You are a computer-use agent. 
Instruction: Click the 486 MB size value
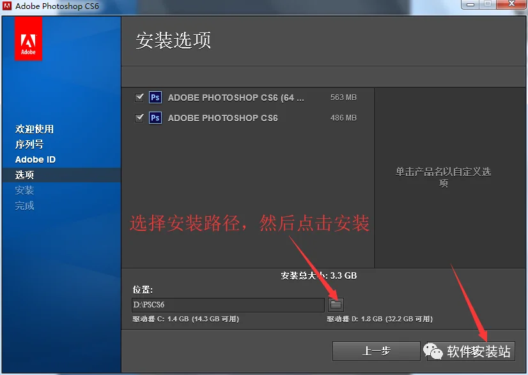point(343,118)
